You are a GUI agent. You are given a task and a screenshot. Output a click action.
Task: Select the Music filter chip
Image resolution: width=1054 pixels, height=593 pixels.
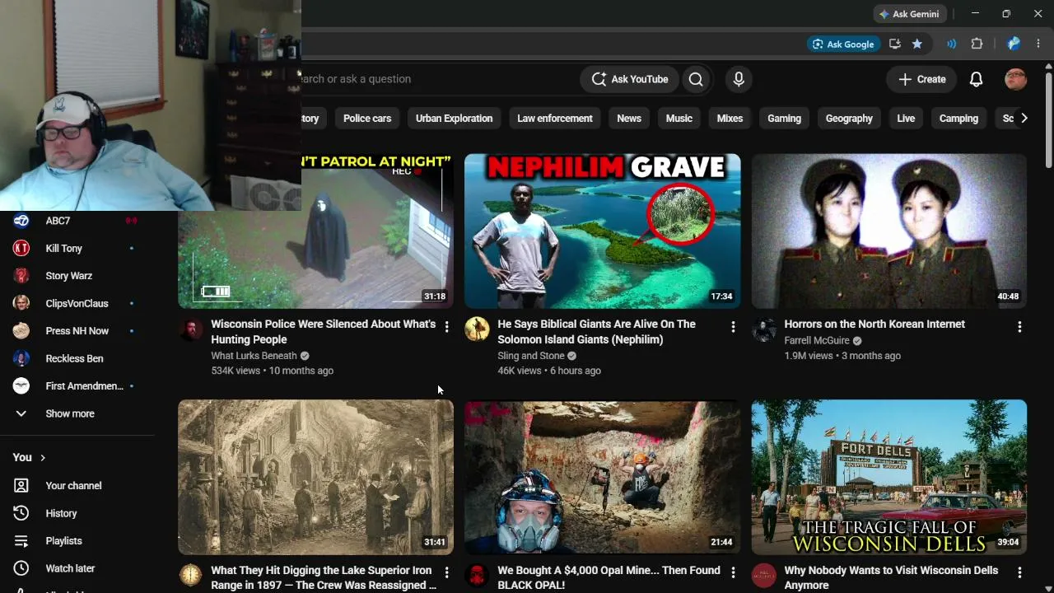pyautogui.click(x=679, y=119)
